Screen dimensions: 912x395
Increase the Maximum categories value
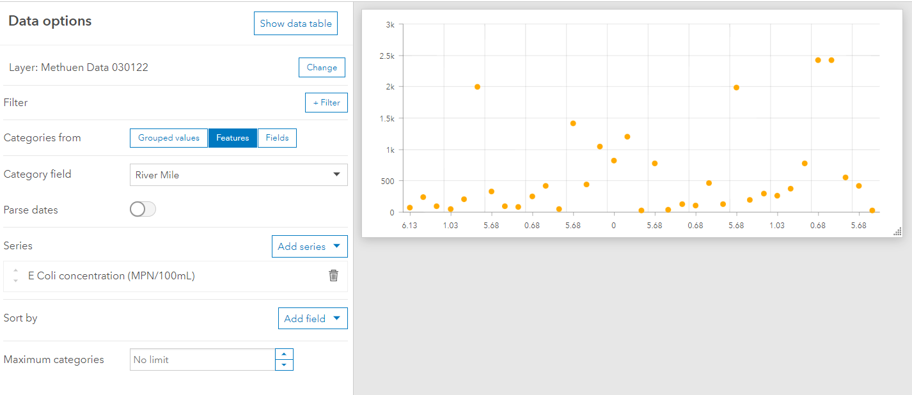[284, 354]
